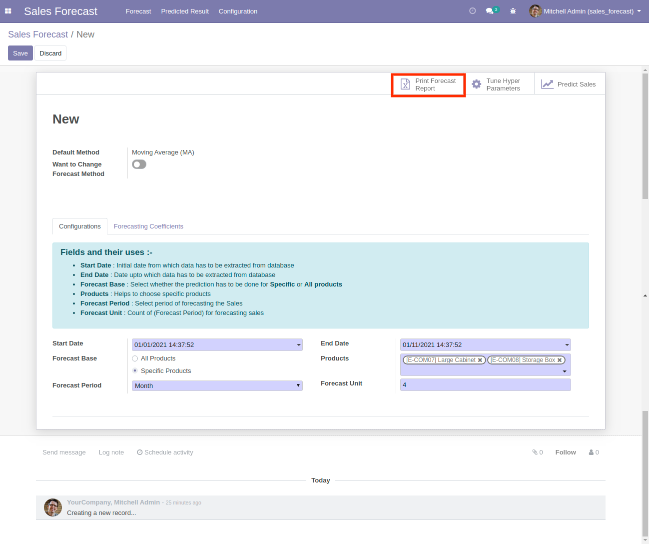Click the followers person icon
The width and height of the screenshot is (649, 544).
coord(592,452)
